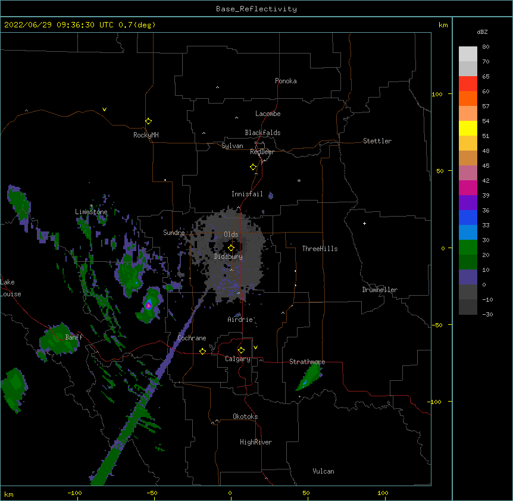Click the -100 tick on the bottom axis
Viewport: 513px width, 501px height.
click(x=74, y=493)
